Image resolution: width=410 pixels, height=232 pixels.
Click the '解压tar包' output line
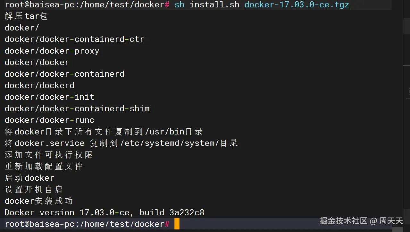click(x=26, y=16)
